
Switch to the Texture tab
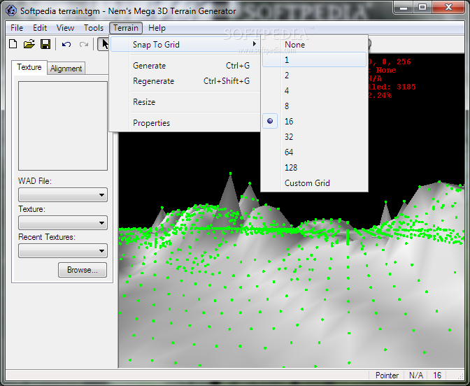point(29,67)
